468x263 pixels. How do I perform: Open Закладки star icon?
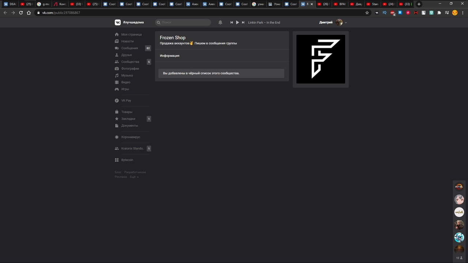[117, 119]
